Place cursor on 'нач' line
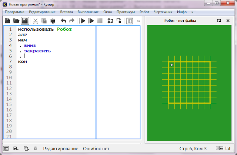 pyautogui.click(x=22, y=40)
